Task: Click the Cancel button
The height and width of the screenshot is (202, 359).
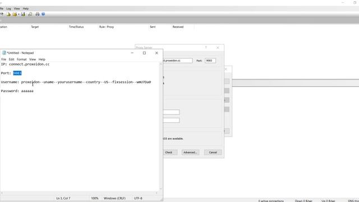Action: coord(213,152)
